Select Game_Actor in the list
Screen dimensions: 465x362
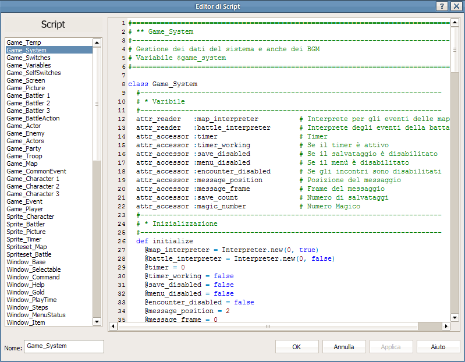tap(49, 126)
